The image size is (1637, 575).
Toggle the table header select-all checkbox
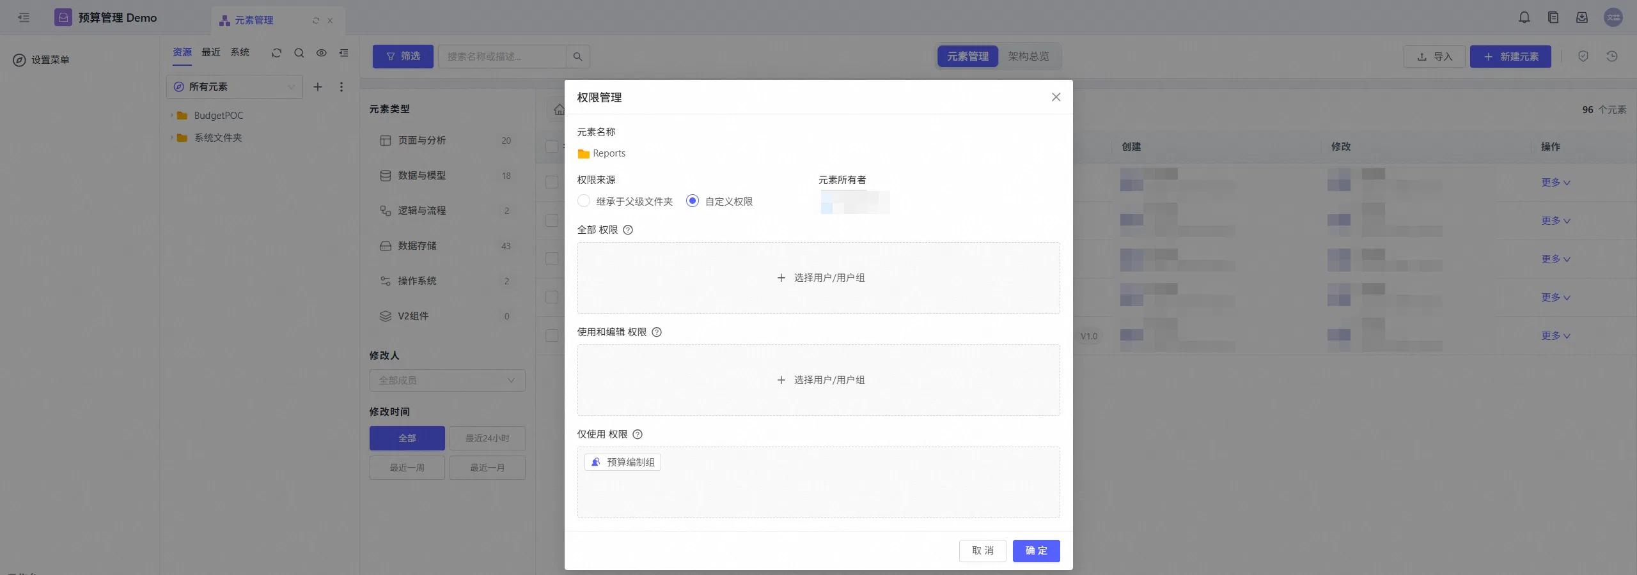click(552, 146)
